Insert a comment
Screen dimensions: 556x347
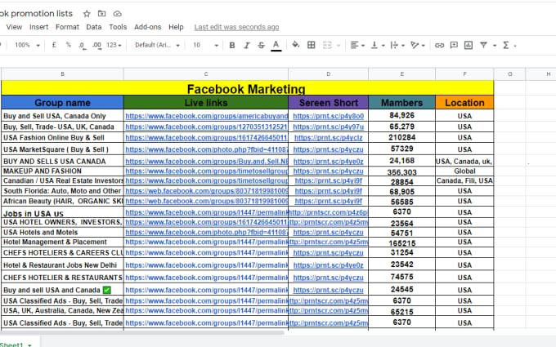pos(454,45)
